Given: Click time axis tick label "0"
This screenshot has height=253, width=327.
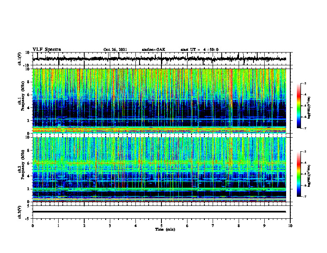Looking at the screenshot, I should 33,226.
